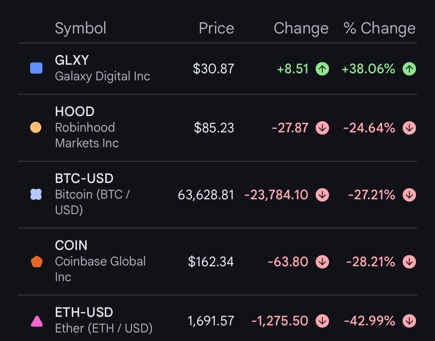Click the orange pentagon icon beside COIN
The width and height of the screenshot is (435, 341).
pyautogui.click(x=36, y=262)
